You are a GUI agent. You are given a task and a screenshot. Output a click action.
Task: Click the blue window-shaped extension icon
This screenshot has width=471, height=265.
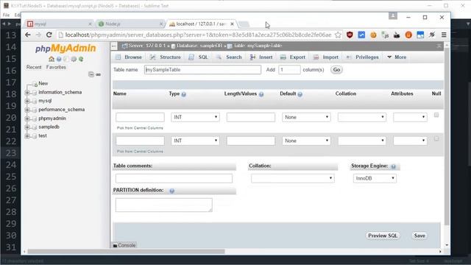point(420,35)
